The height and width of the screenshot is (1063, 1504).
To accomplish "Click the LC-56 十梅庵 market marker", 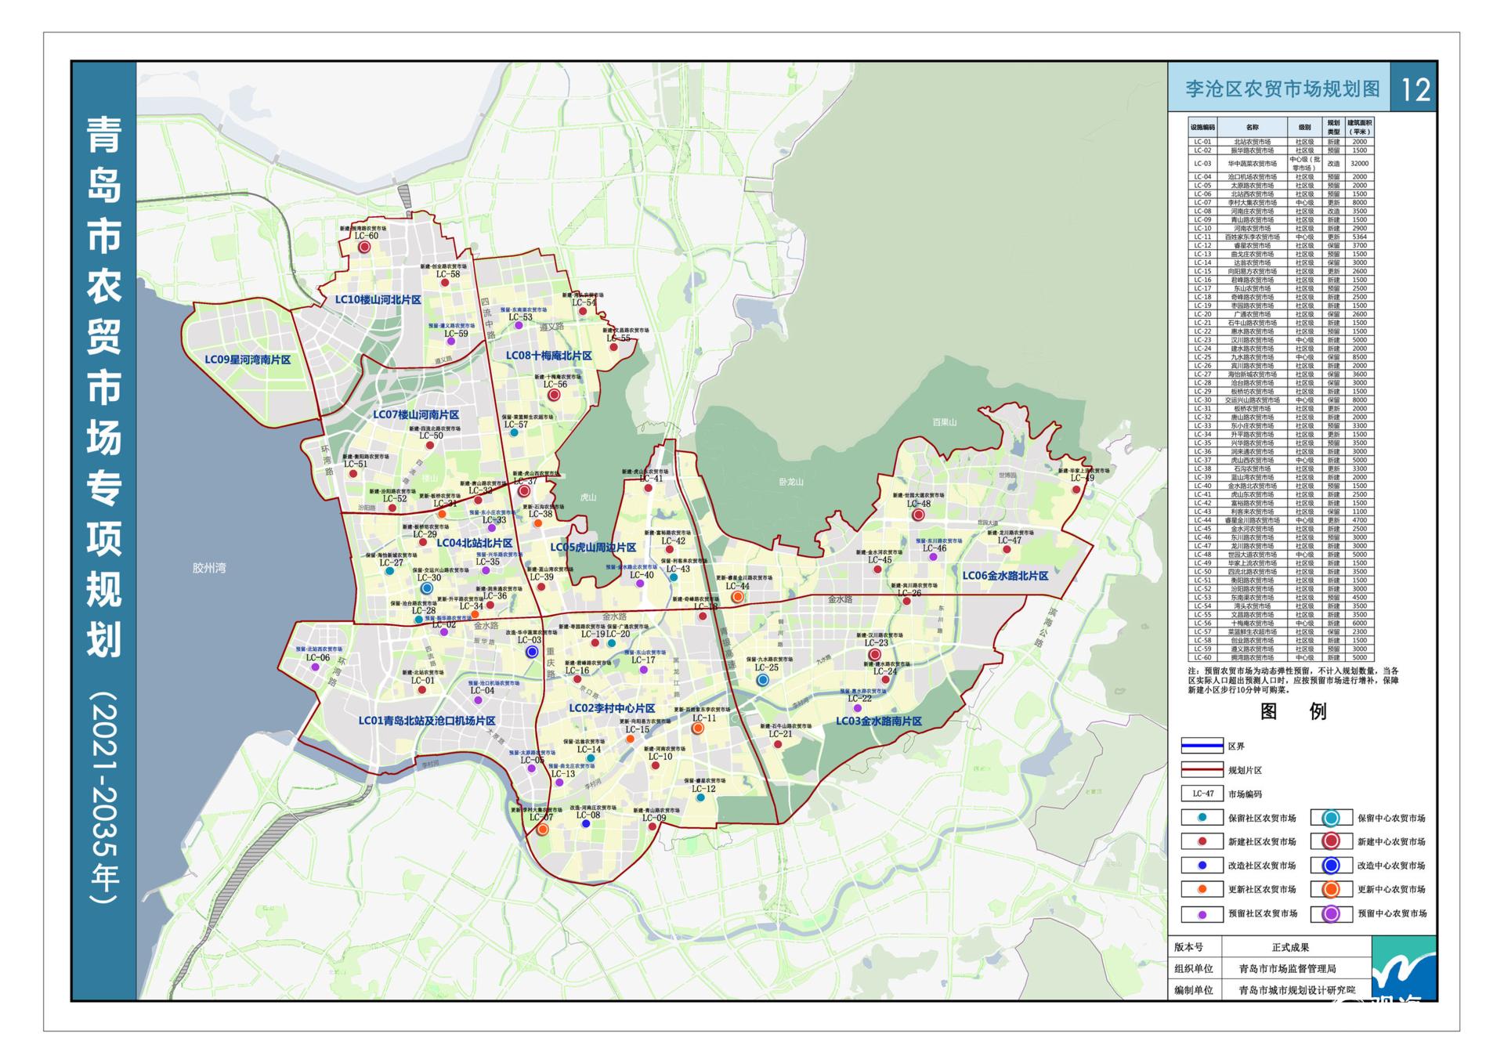I will click(x=554, y=396).
